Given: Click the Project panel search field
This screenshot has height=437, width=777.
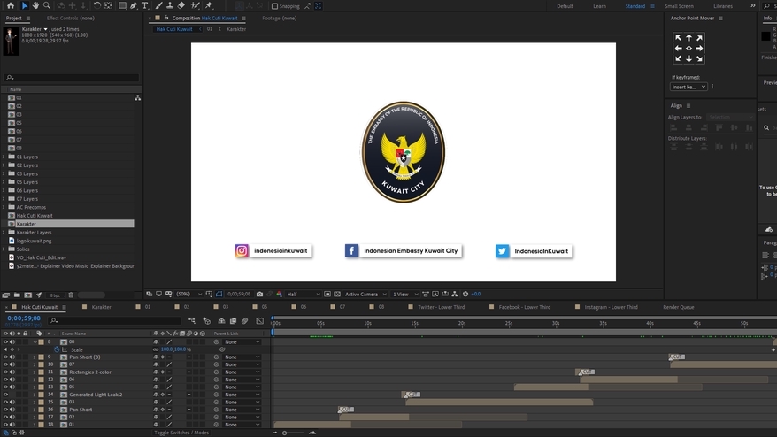Looking at the screenshot, I should pos(72,78).
